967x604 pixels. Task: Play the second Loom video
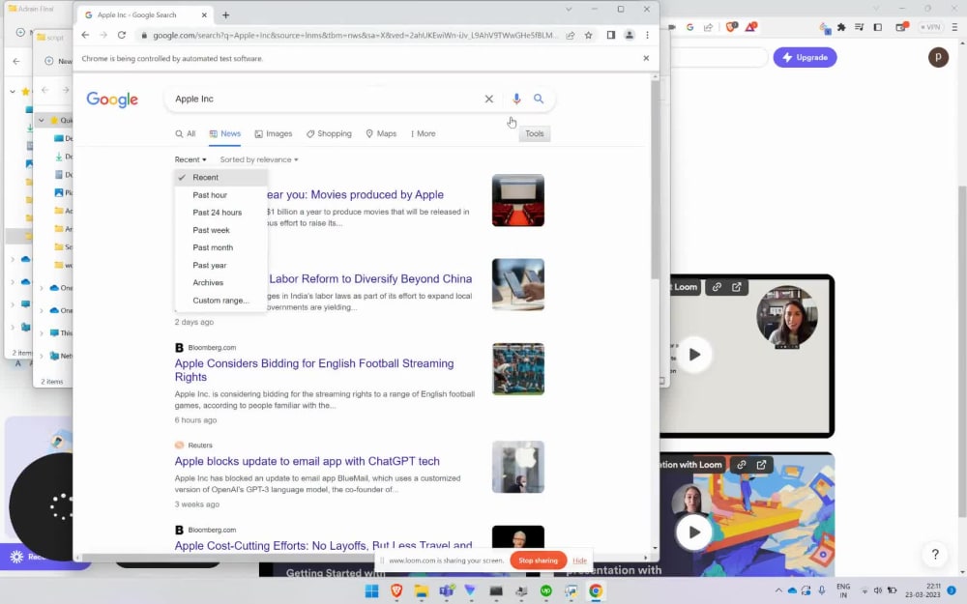click(x=693, y=532)
